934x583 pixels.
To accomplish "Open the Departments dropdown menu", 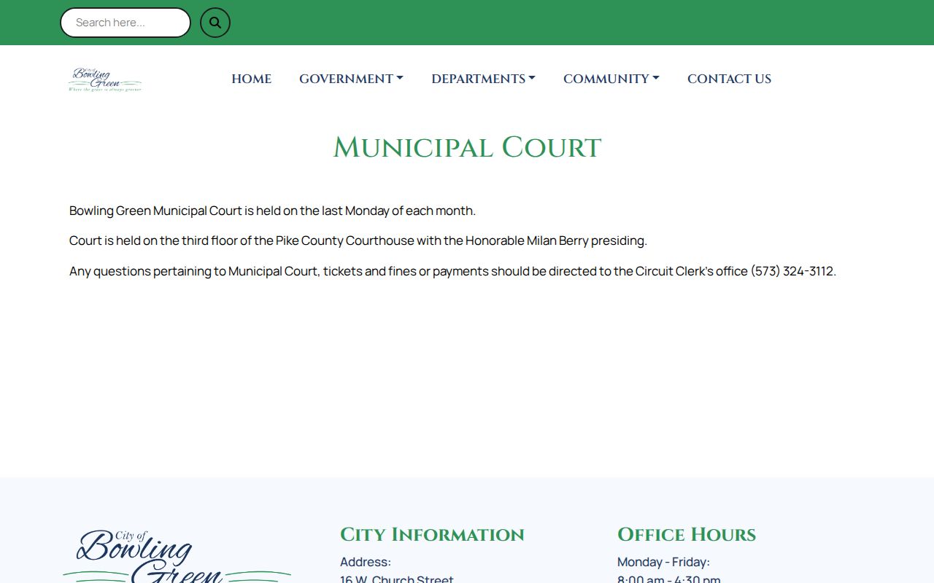I will [x=483, y=79].
